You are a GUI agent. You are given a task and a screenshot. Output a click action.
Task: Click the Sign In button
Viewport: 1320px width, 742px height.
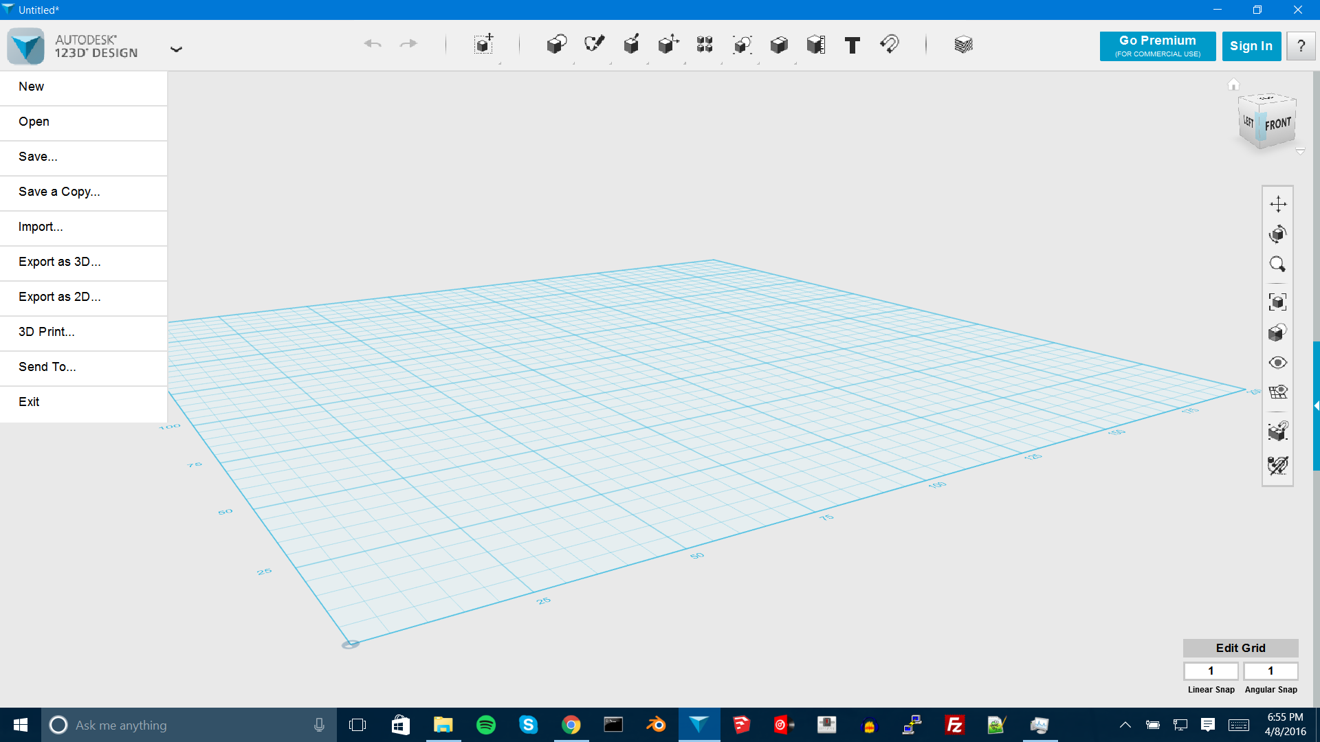(x=1251, y=45)
